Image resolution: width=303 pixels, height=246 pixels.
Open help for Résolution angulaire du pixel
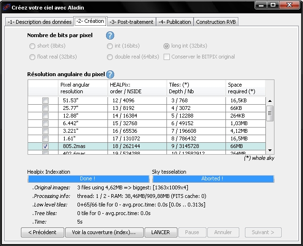pos(110,74)
